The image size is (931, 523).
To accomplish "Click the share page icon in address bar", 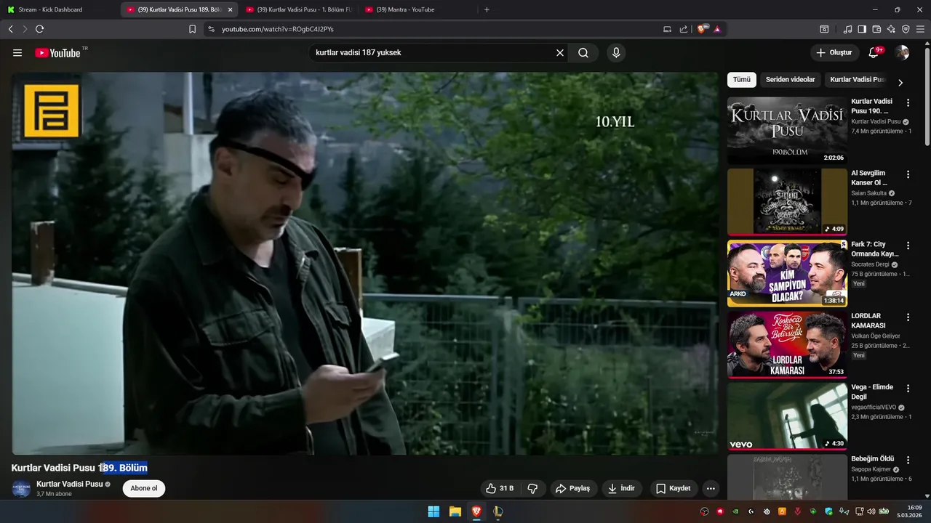I will (684, 29).
